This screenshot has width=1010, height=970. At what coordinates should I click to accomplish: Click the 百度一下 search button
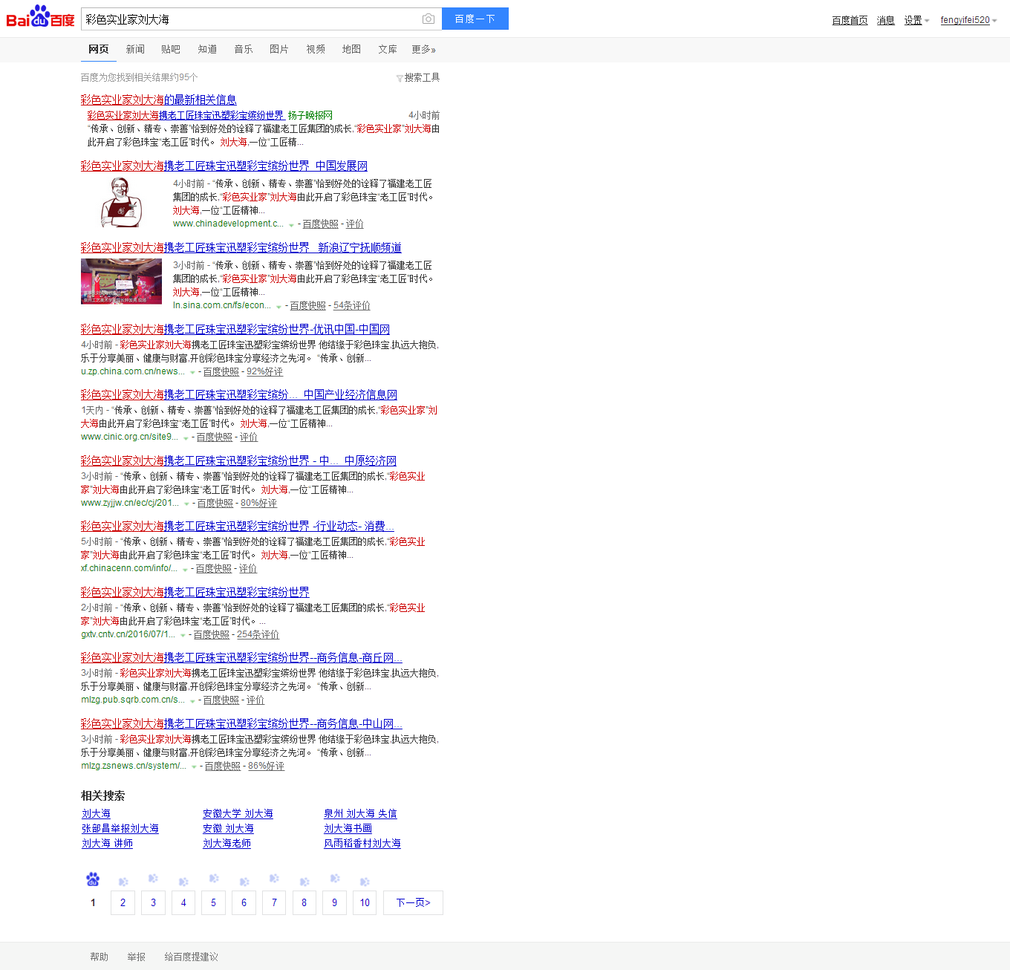(x=475, y=19)
